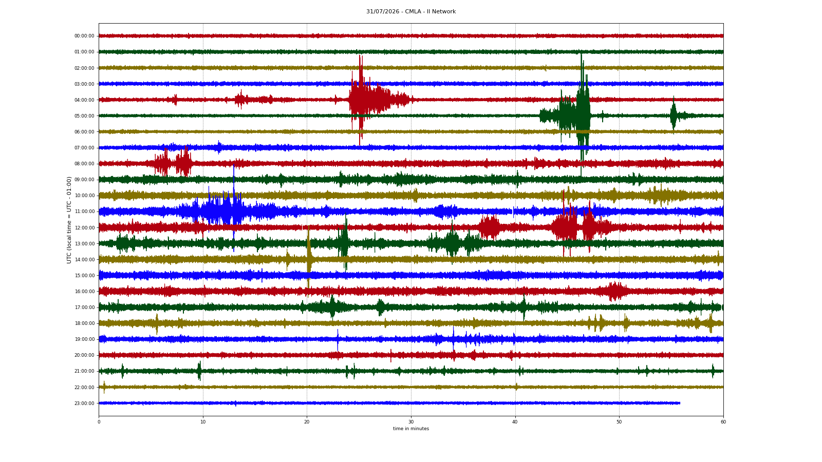Select the 19:00:00 trace time label
This screenshot has height=462, width=822.
coord(84,339)
